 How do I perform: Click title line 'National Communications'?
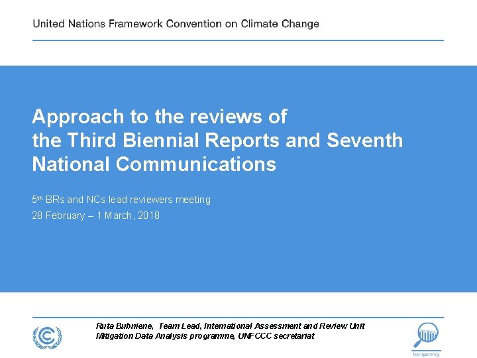[x=154, y=164]
